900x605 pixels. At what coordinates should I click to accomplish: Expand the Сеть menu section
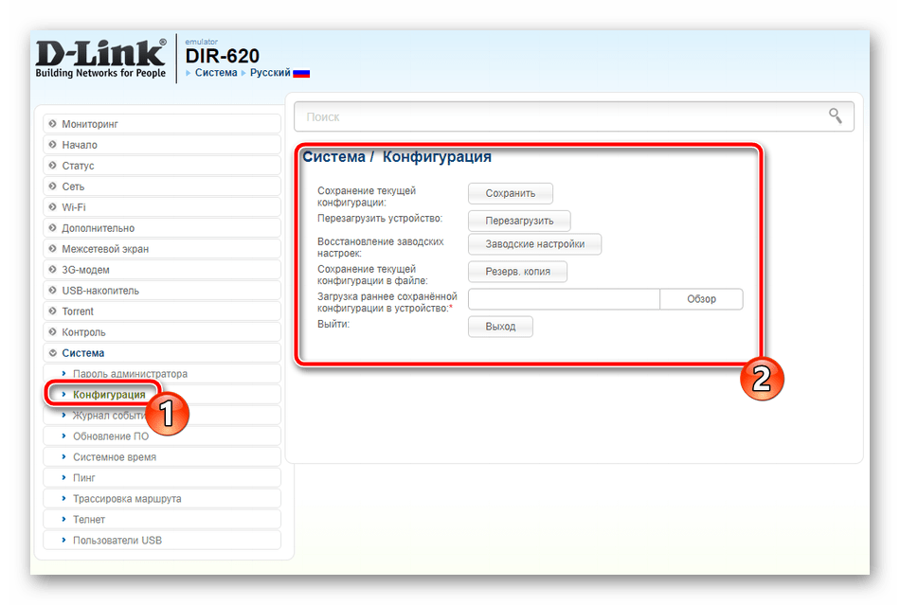click(x=162, y=187)
